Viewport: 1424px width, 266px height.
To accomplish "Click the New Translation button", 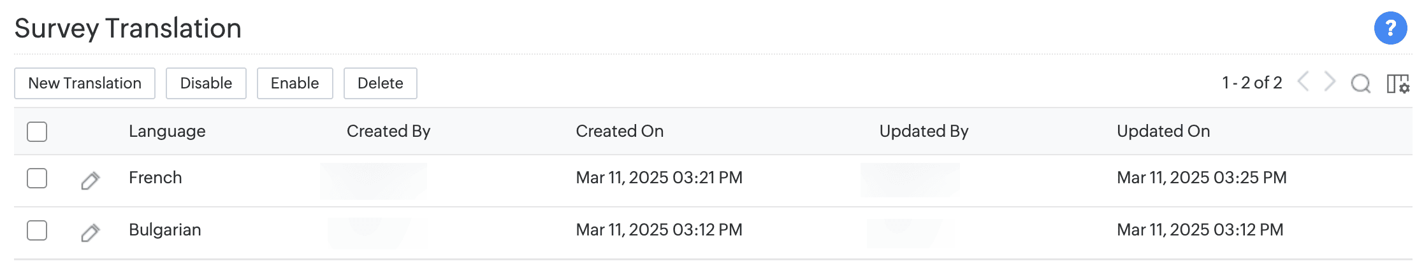I will (85, 83).
